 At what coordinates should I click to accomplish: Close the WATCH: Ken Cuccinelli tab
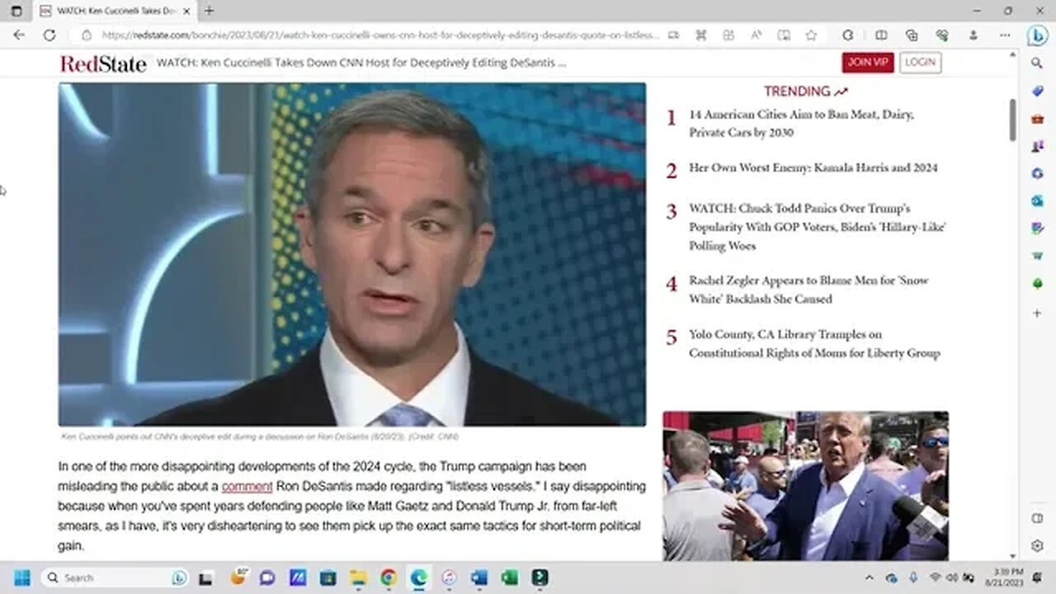(186, 12)
